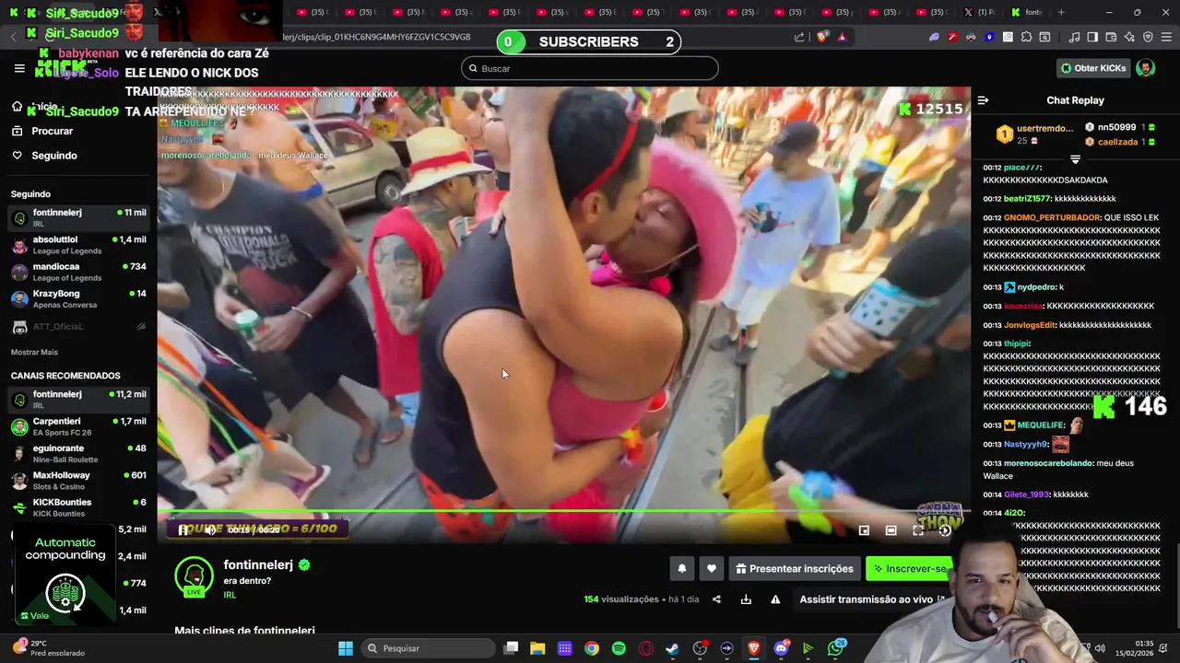Open ATT_OficiaL offline channel in the sidebar
The image size is (1180, 663).
tap(77, 327)
